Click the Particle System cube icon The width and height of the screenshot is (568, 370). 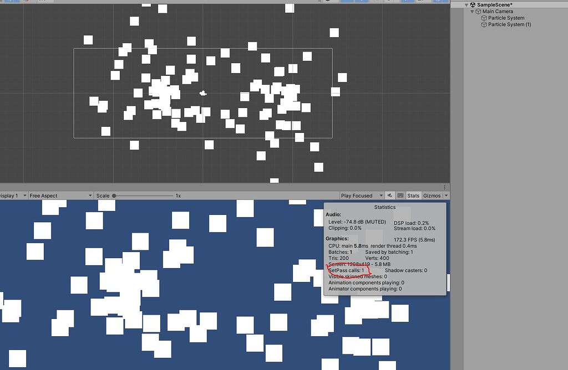coord(484,18)
